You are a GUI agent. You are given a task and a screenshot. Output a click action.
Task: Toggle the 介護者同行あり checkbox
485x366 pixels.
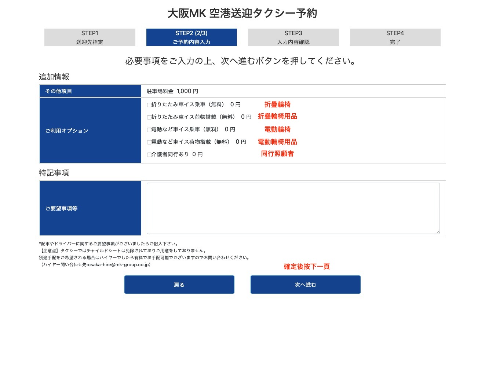coord(149,155)
